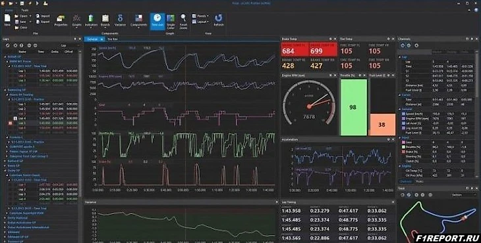Import data with the Import icon
481x243 pixels.
click(38, 16)
